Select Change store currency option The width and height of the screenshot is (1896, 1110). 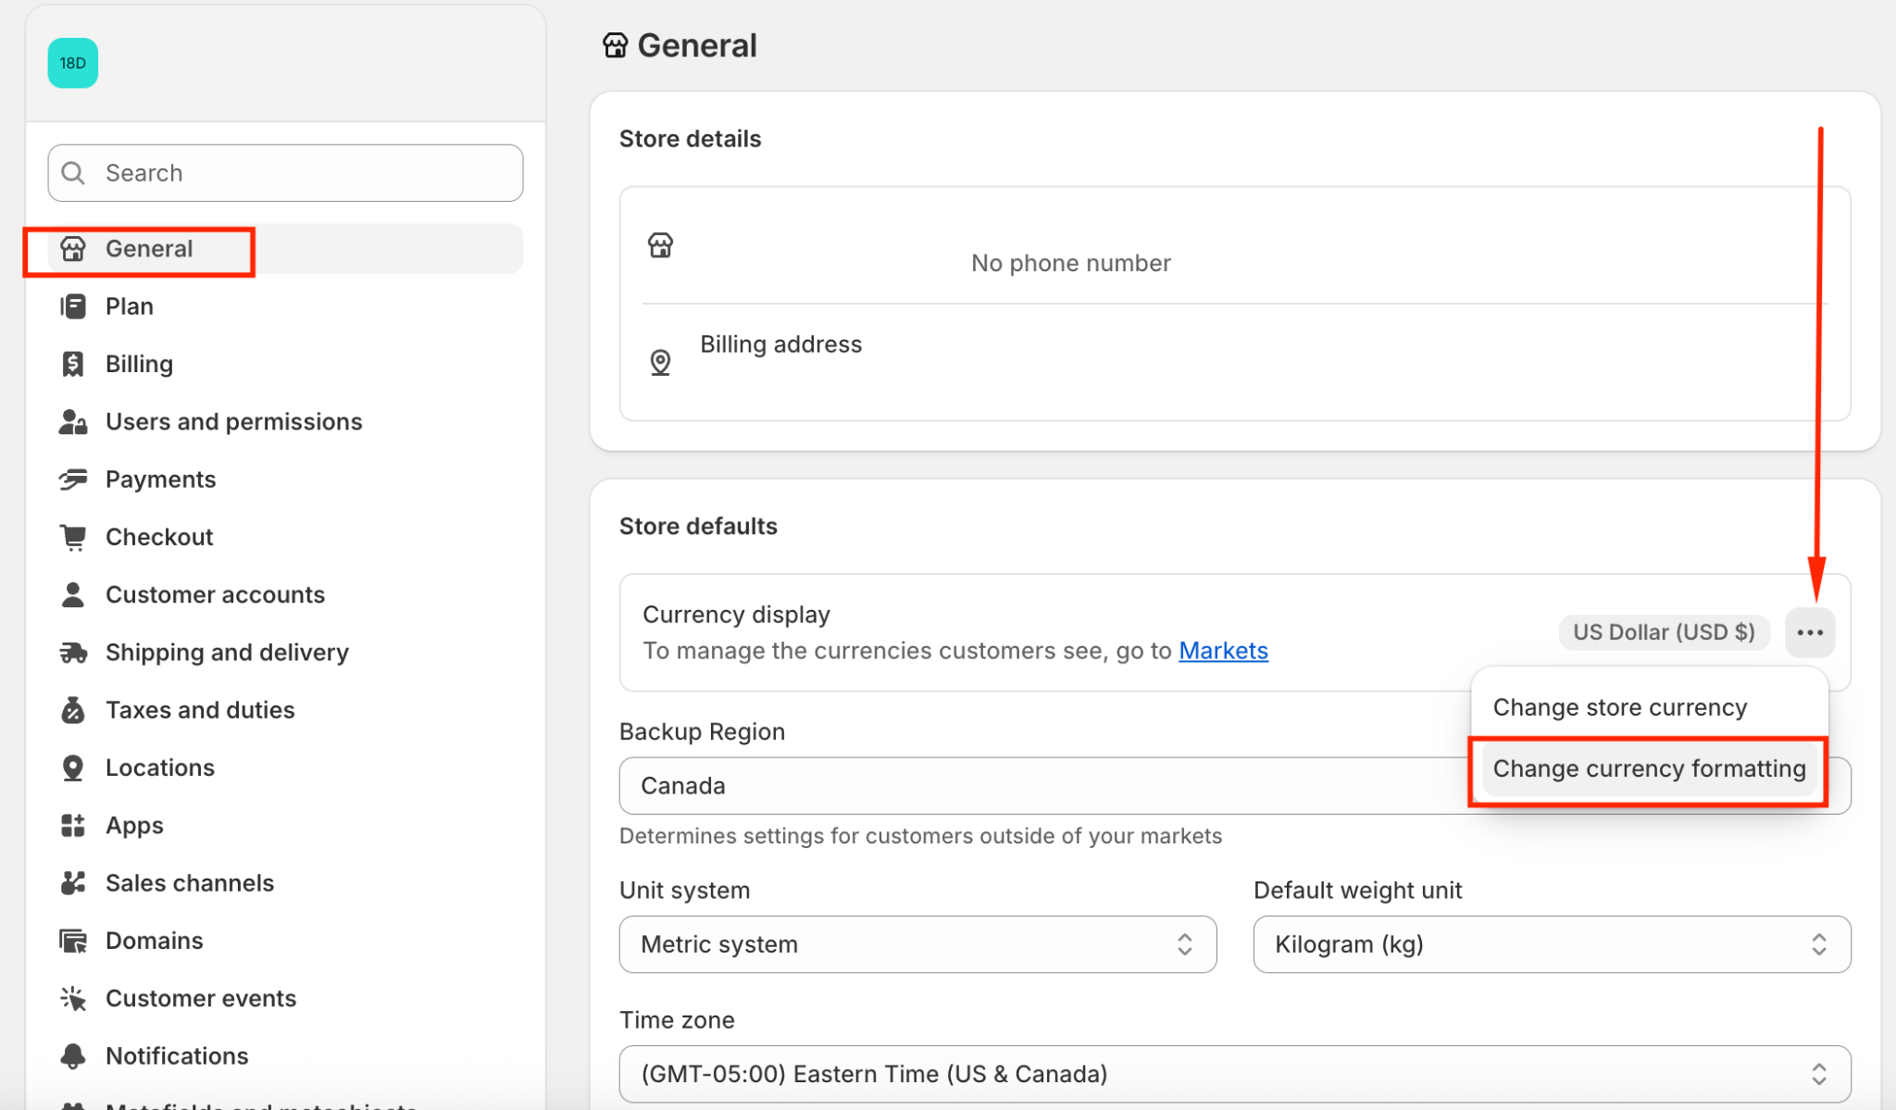(x=1619, y=707)
